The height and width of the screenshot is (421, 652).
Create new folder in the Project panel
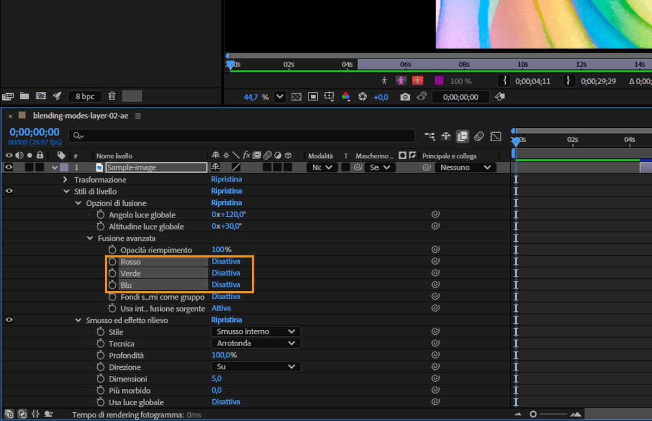(24, 96)
